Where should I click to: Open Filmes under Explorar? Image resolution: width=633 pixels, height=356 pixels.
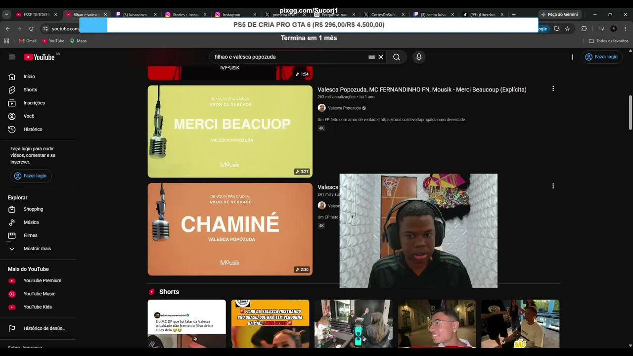coord(30,235)
